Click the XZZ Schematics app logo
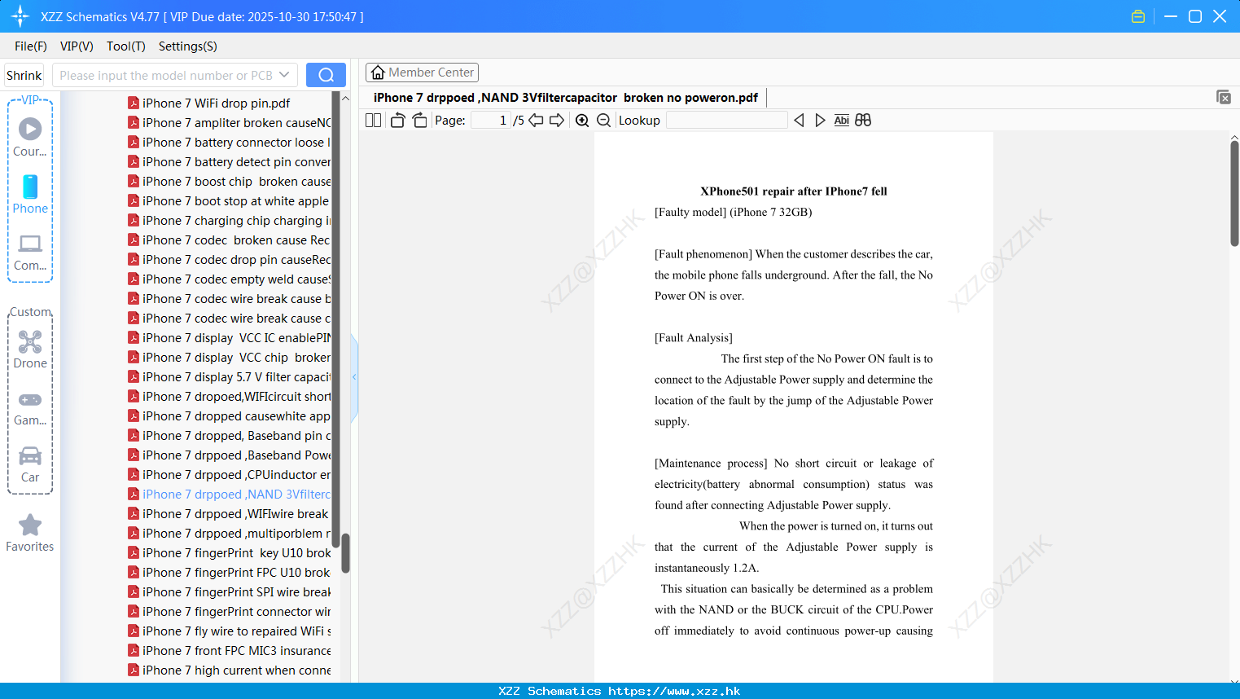This screenshot has height=699, width=1240. click(x=20, y=16)
